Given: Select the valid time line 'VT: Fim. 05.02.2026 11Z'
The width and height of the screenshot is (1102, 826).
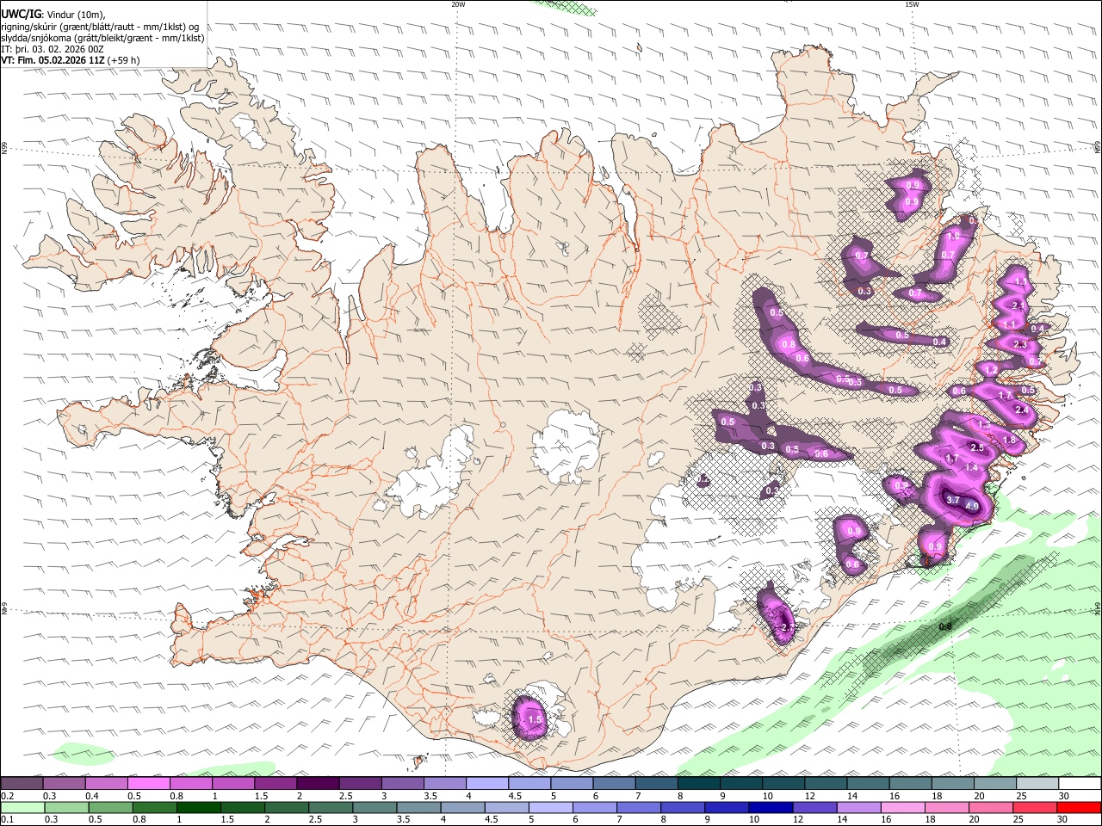Looking at the screenshot, I should coord(53,60).
